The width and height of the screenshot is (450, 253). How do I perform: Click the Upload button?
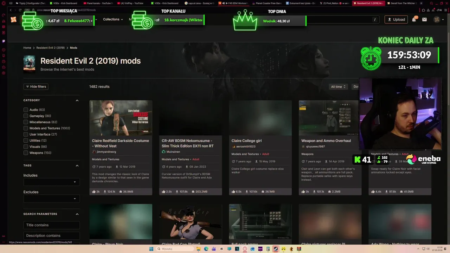tap(396, 20)
